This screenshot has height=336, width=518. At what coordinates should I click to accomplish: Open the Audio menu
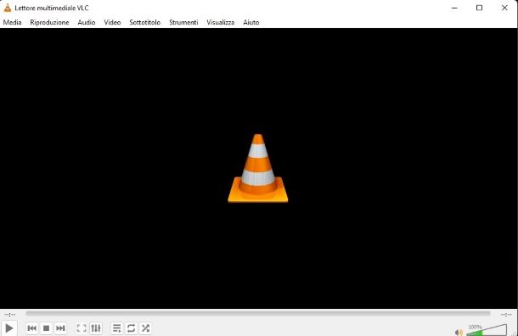(87, 22)
